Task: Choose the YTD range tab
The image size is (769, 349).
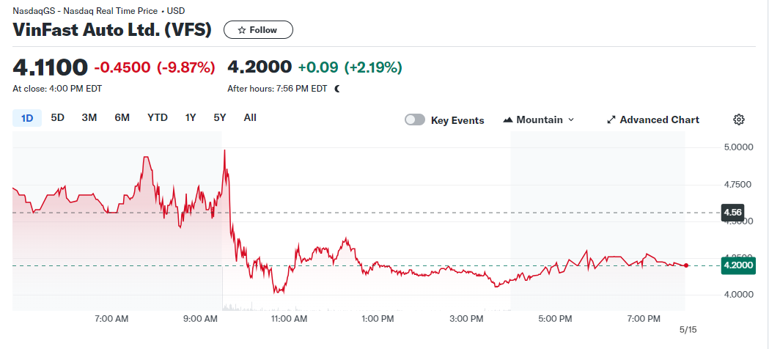Action: point(158,117)
